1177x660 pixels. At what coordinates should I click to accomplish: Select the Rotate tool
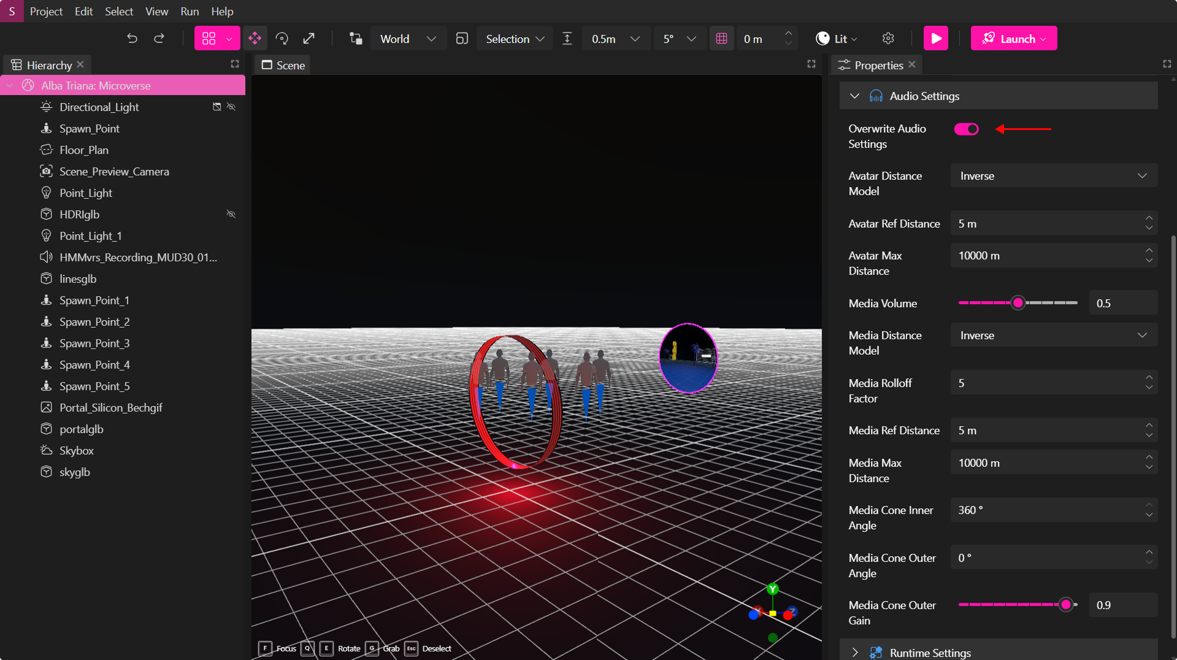point(282,38)
